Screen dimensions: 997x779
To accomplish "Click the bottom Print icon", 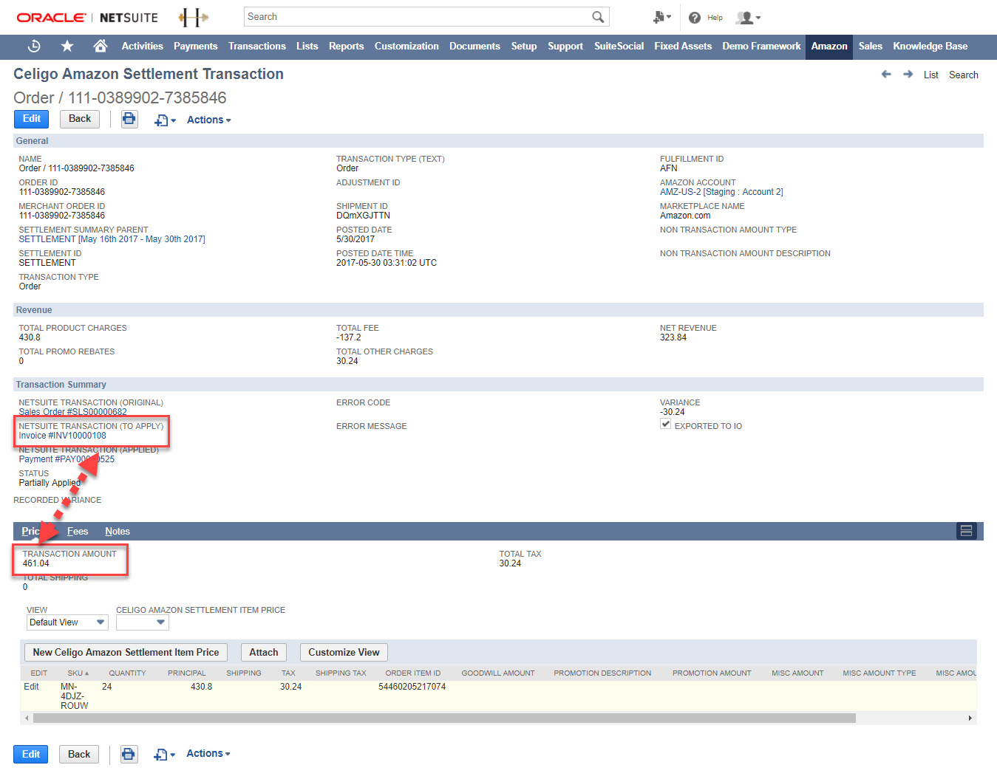I will pos(129,754).
